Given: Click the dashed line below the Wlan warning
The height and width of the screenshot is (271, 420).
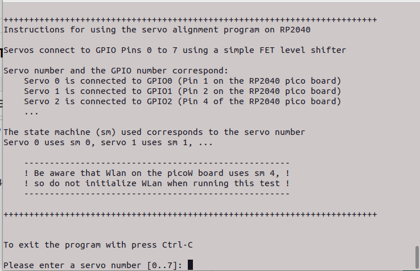Looking at the screenshot, I should click(x=157, y=194).
